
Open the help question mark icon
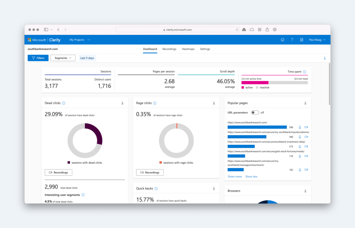pos(292,40)
